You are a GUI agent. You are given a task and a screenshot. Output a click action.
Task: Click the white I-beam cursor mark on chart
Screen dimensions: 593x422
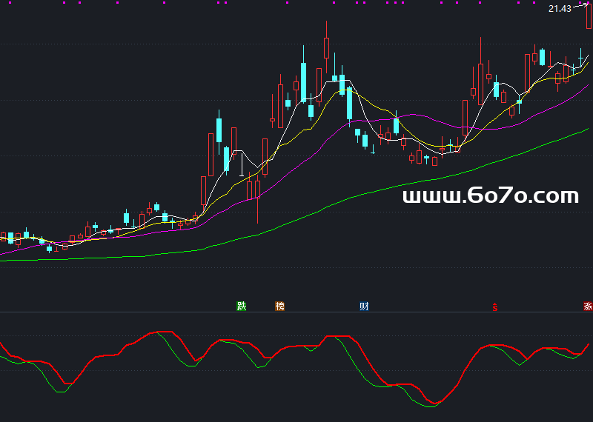tap(242, 164)
